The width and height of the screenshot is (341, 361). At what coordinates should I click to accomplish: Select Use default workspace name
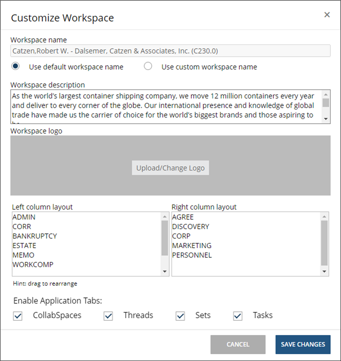[15, 67]
